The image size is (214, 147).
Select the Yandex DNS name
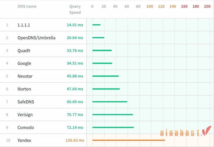[24, 140]
